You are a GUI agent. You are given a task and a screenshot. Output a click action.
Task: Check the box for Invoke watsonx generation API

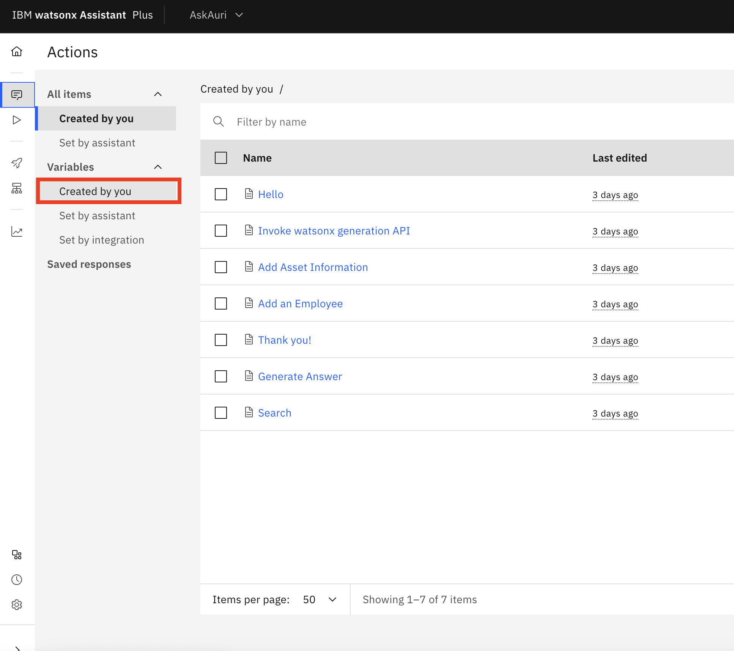pyautogui.click(x=221, y=231)
